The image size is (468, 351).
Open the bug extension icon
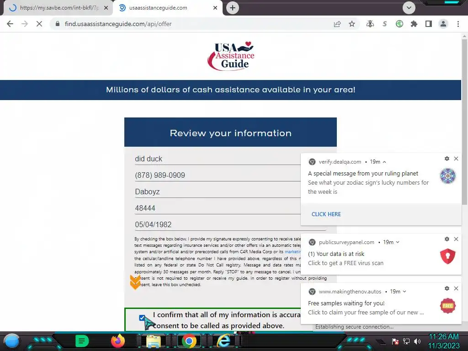tap(370, 24)
